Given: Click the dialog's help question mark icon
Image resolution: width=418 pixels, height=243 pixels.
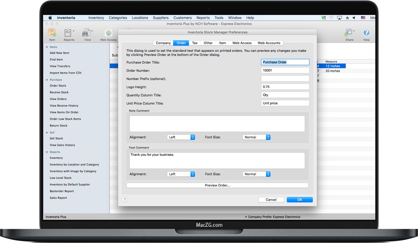Looking at the screenshot, I should click(x=124, y=199).
